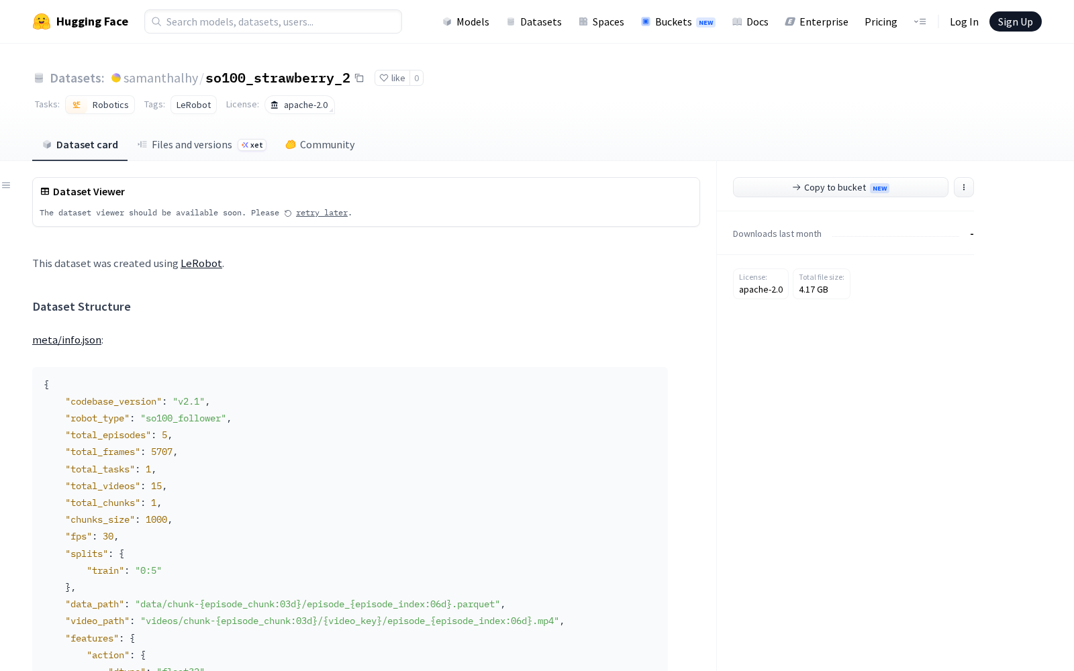Screen dimensions: 1074x671
Task: Click the samanthalhy user avatar
Action: tap(116, 78)
